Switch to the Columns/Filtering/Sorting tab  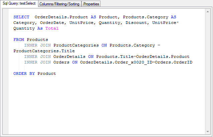point(59,4)
